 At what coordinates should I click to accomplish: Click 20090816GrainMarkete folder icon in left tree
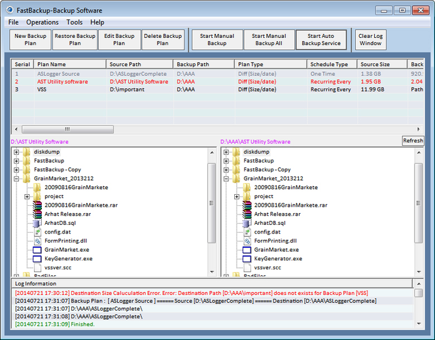tap(37, 187)
